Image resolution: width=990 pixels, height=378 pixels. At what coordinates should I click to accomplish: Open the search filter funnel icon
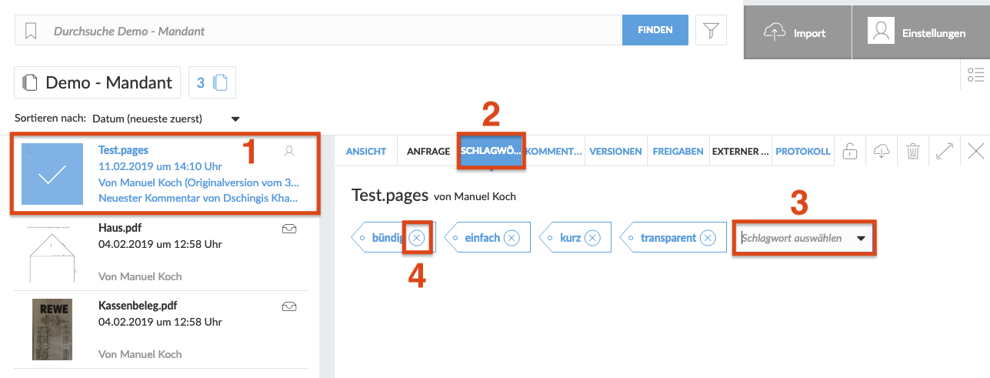click(x=711, y=31)
